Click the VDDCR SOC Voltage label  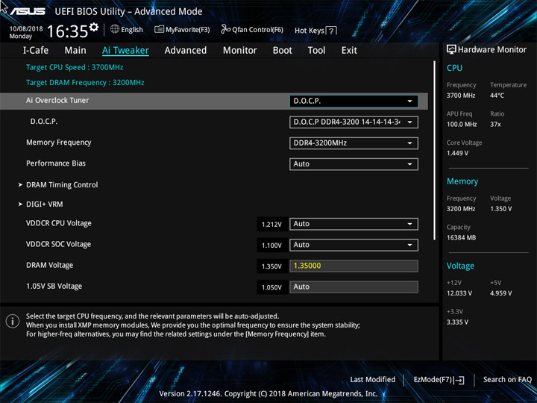[59, 244]
